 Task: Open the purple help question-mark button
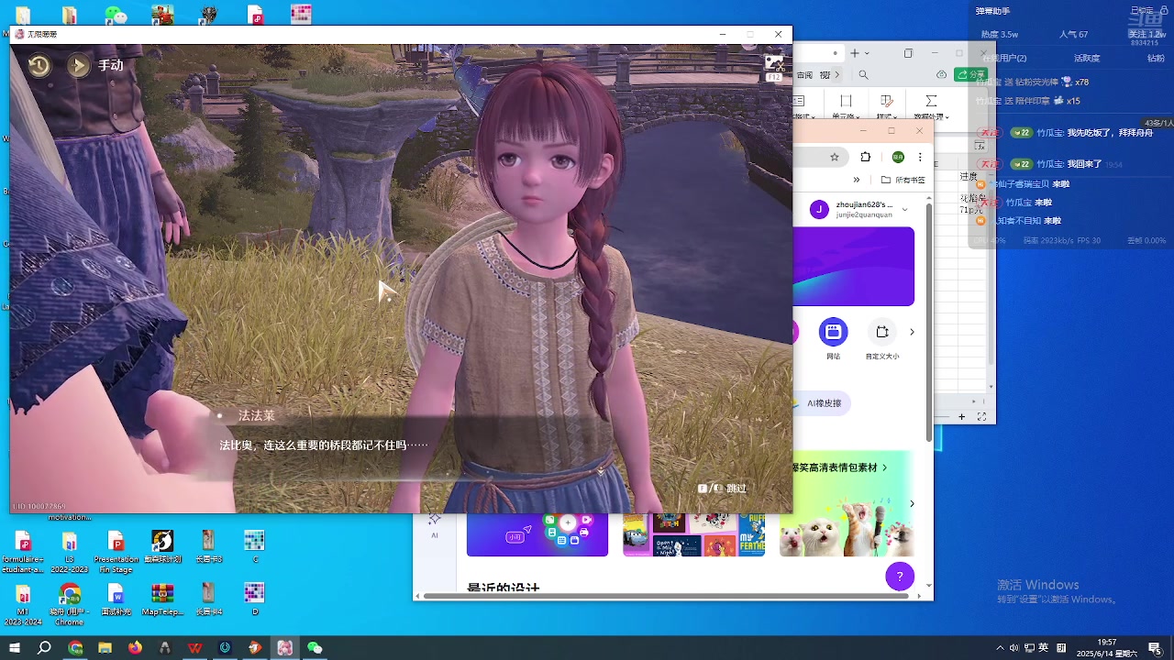pos(900,577)
